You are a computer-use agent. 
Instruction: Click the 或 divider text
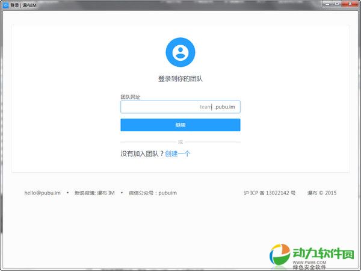180,142
